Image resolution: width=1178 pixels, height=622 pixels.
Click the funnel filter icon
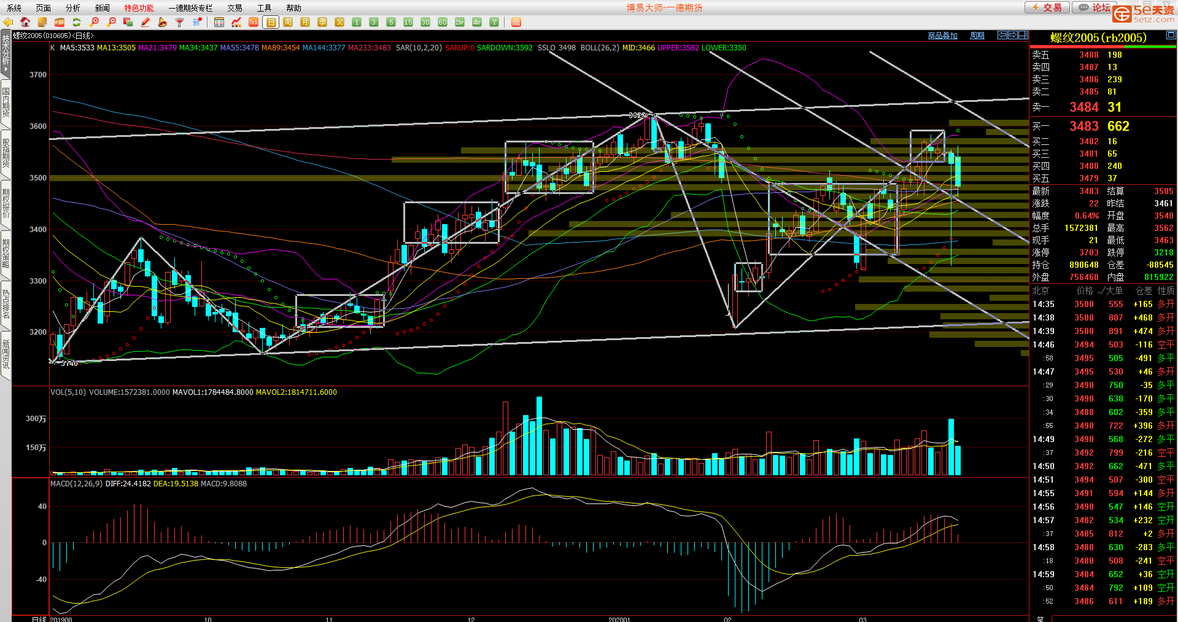point(179,22)
